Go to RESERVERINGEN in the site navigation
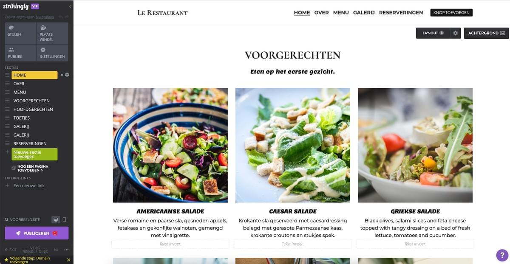This screenshot has height=264, width=510. (x=401, y=13)
